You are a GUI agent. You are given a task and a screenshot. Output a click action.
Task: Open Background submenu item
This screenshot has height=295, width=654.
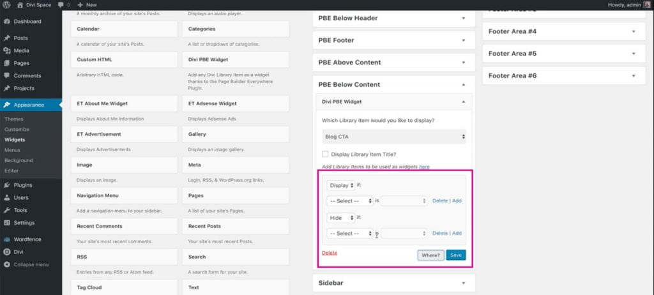tap(19, 160)
